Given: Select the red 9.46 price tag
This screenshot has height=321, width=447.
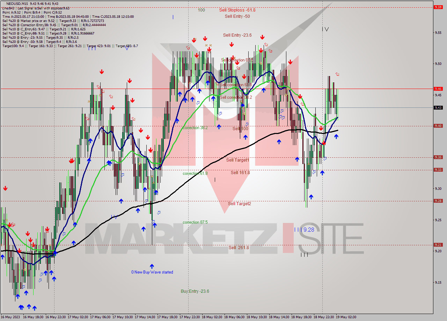Looking at the screenshot, I should click(438, 89).
